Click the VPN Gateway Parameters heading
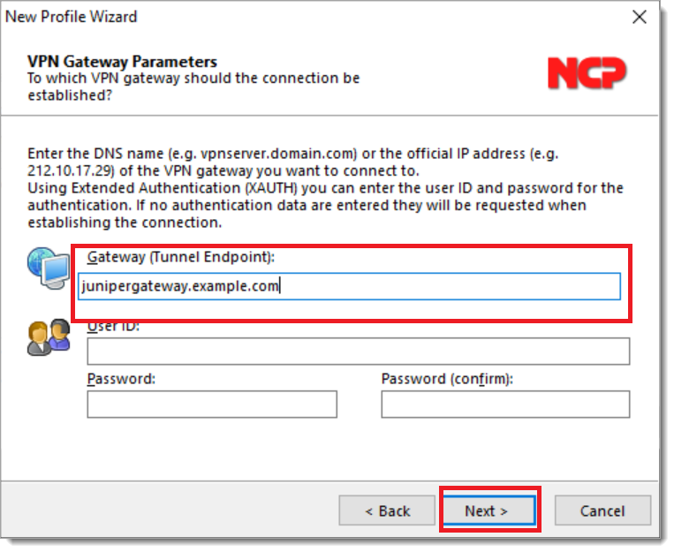Image resolution: width=674 pixels, height=552 pixels. point(122,62)
